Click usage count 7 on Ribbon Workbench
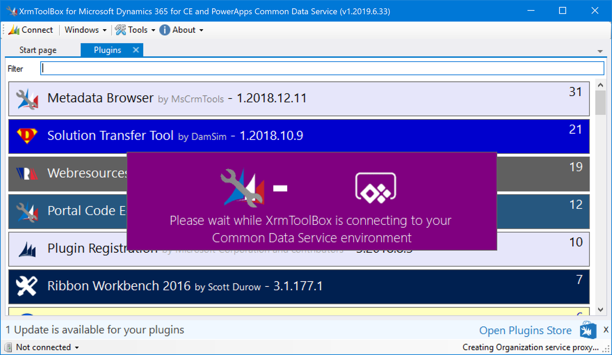Image resolution: width=612 pixels, height=355 pixels. [x=579, y=280]
